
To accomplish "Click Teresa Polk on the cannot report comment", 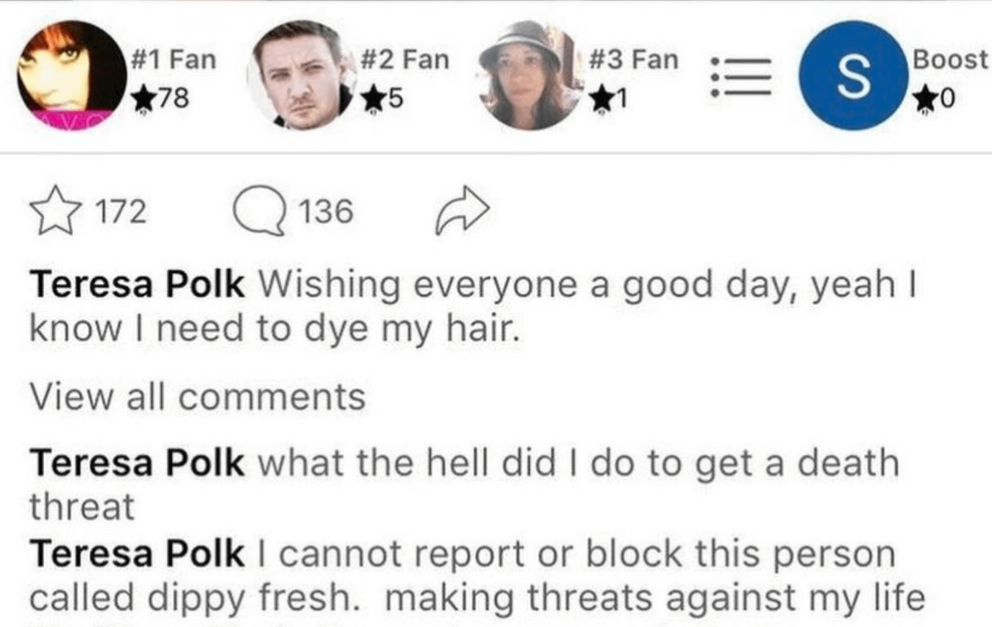I will 137,553.
